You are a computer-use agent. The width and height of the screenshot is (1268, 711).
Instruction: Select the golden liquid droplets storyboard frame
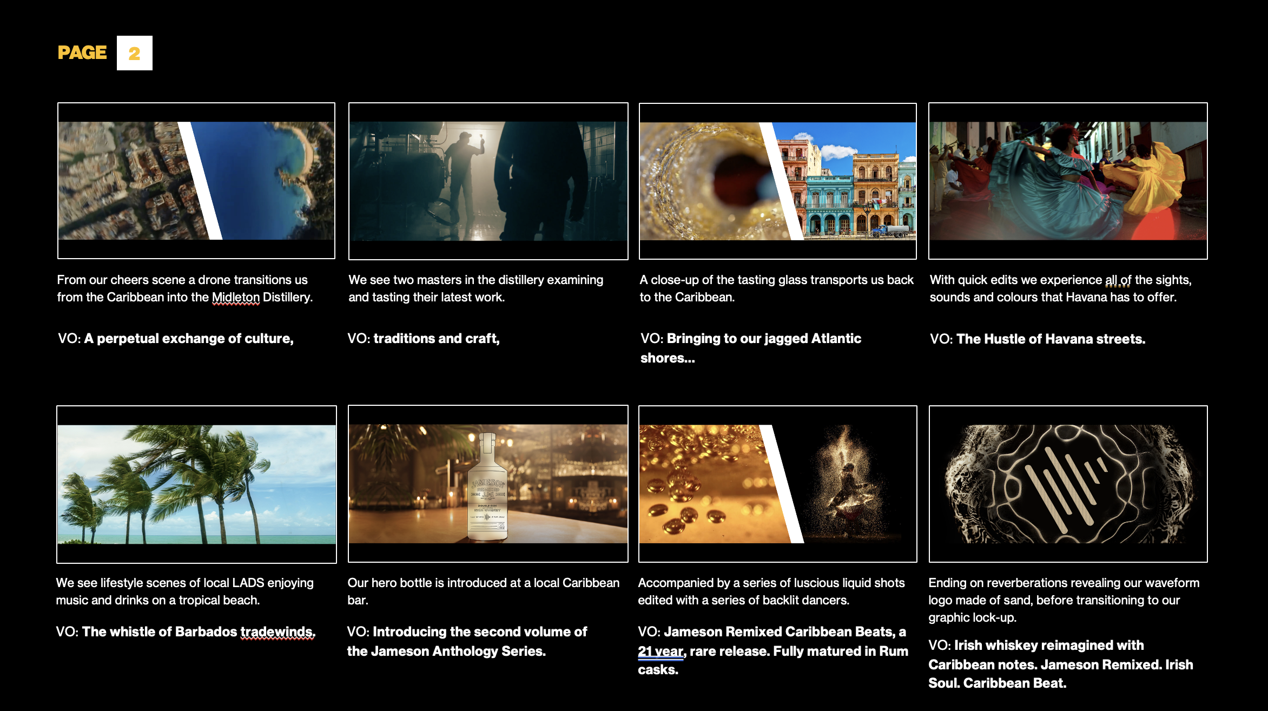[x=778, y=484]
